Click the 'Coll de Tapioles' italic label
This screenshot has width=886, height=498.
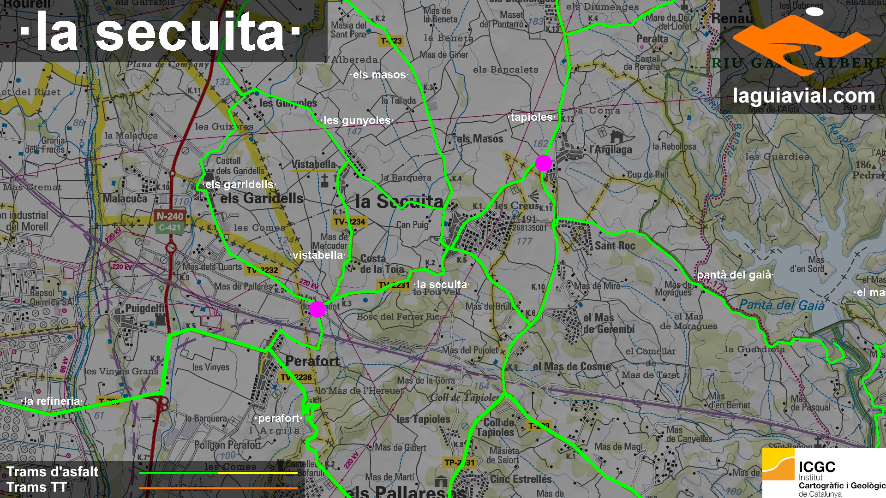click(465, 397)
